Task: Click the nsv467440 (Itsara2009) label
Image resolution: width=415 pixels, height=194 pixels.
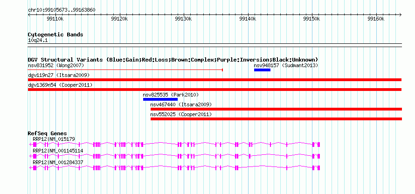Action: [x=181, y=104]
